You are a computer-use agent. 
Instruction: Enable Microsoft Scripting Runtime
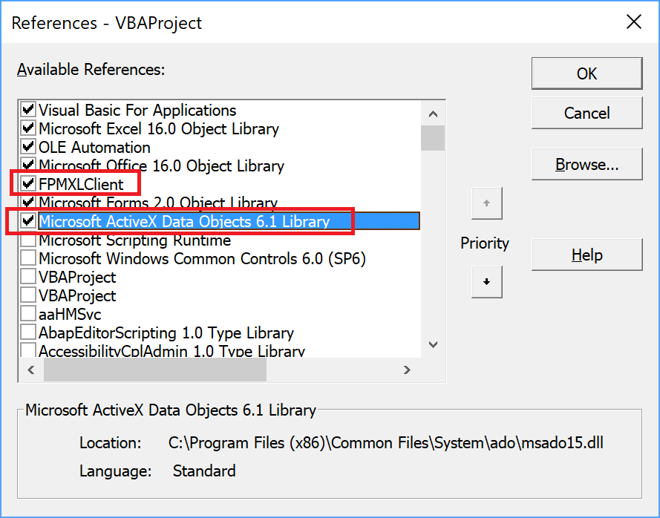pos(27,240)
